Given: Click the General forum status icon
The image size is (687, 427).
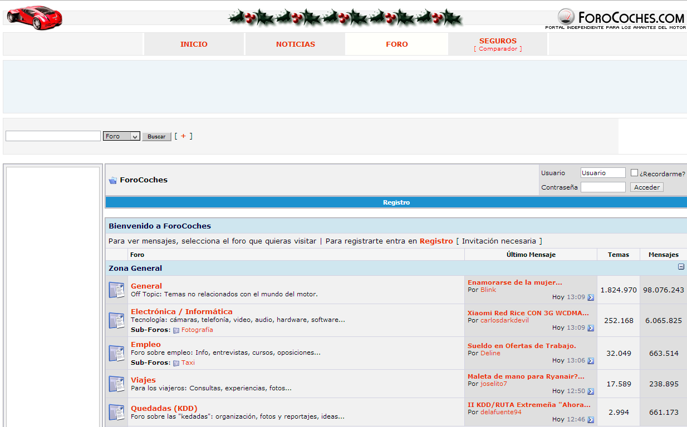Looking at the screenshot, I should point(116,290).
